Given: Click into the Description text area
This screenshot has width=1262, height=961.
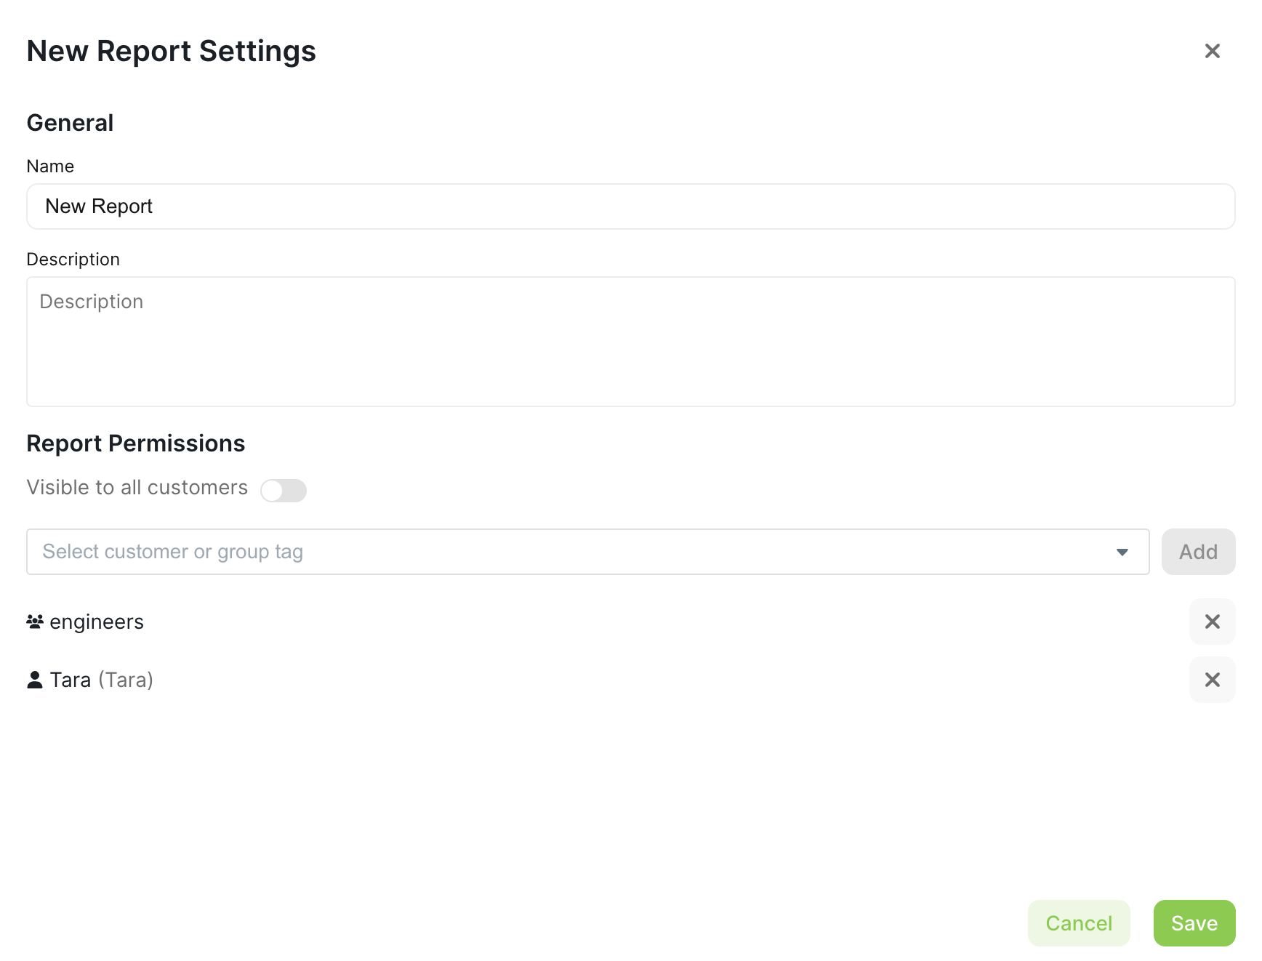Looking at the screenshot, I should (x=630, y=342).
